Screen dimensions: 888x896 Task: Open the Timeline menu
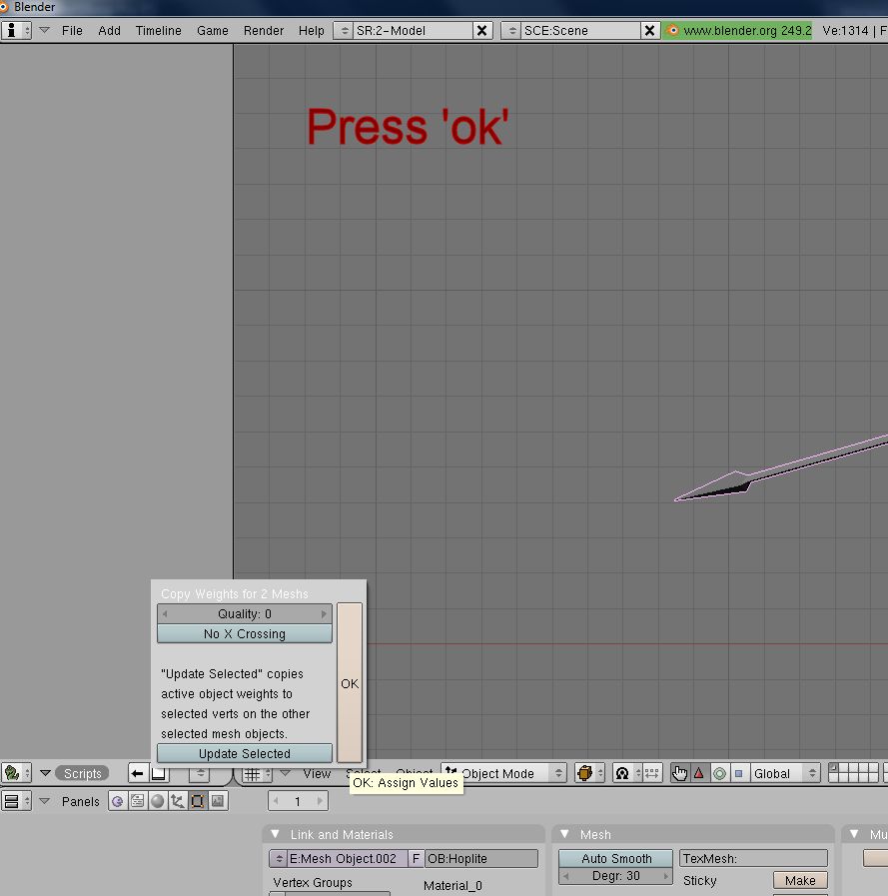tap(158, 30)
